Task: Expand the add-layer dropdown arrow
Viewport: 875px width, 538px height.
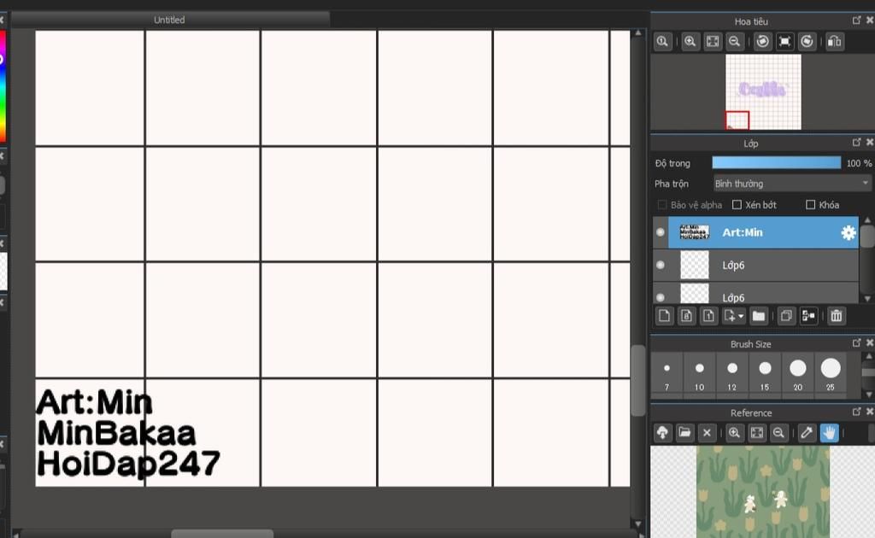Action: [x=741, y=316]
